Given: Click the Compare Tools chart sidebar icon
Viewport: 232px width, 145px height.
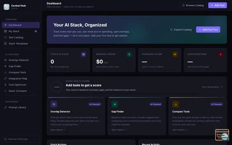Looking at the screenshot, I should pyautogui.click(x=6, y=72).
